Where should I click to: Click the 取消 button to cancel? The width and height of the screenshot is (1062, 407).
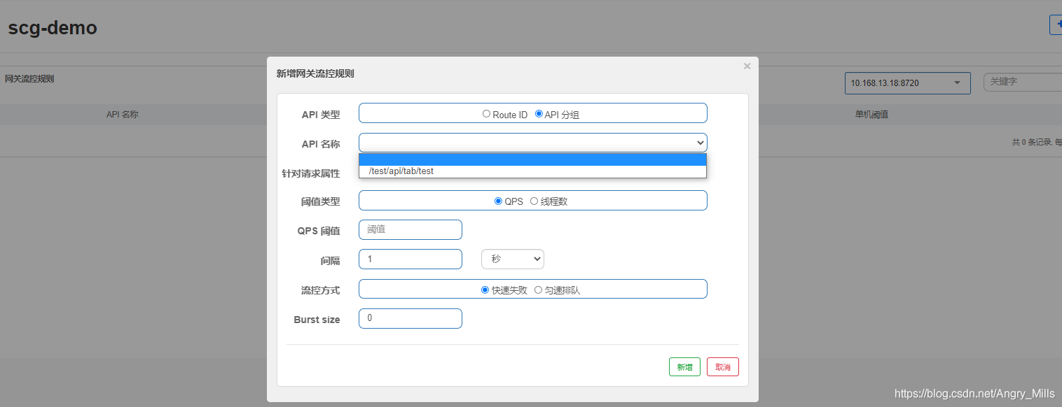[723, 367]
